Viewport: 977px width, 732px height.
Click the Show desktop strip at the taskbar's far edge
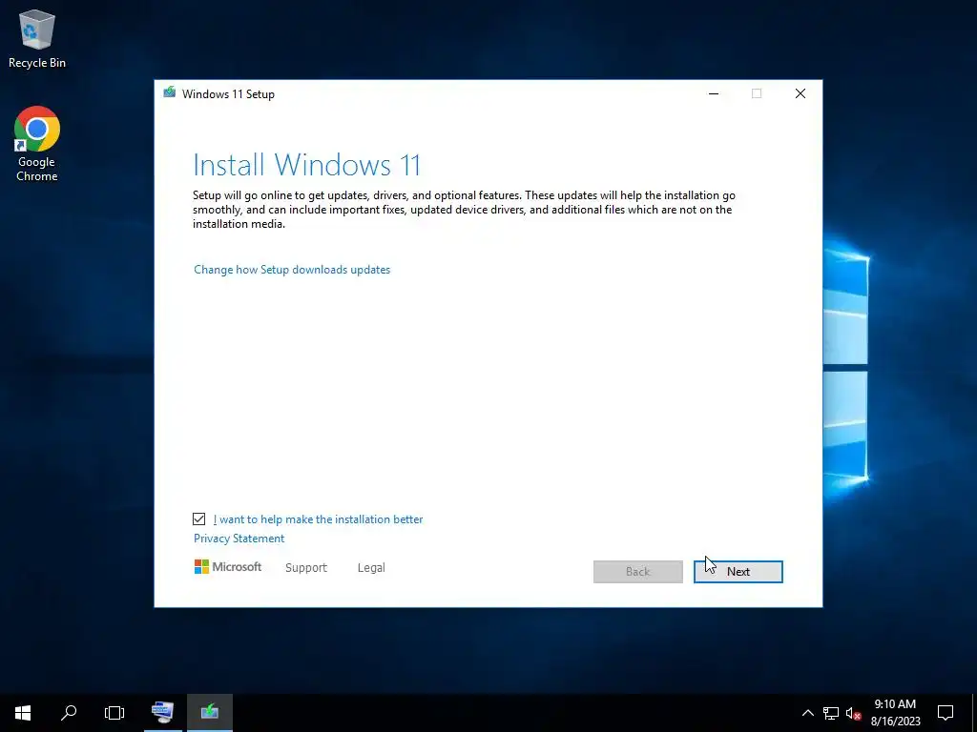tap(974, 713)
